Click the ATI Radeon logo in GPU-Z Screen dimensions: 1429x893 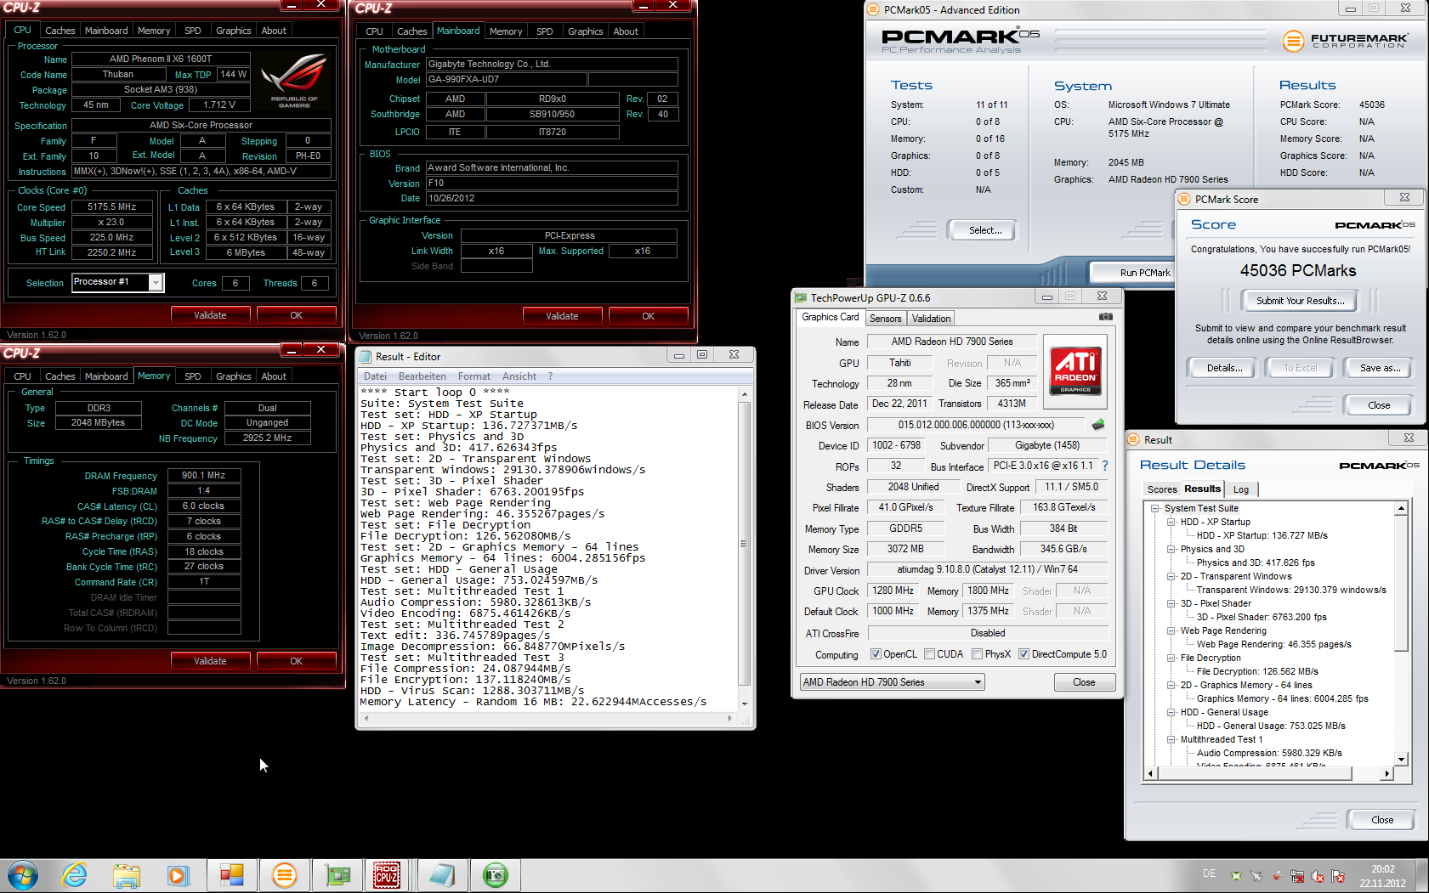1075,370
